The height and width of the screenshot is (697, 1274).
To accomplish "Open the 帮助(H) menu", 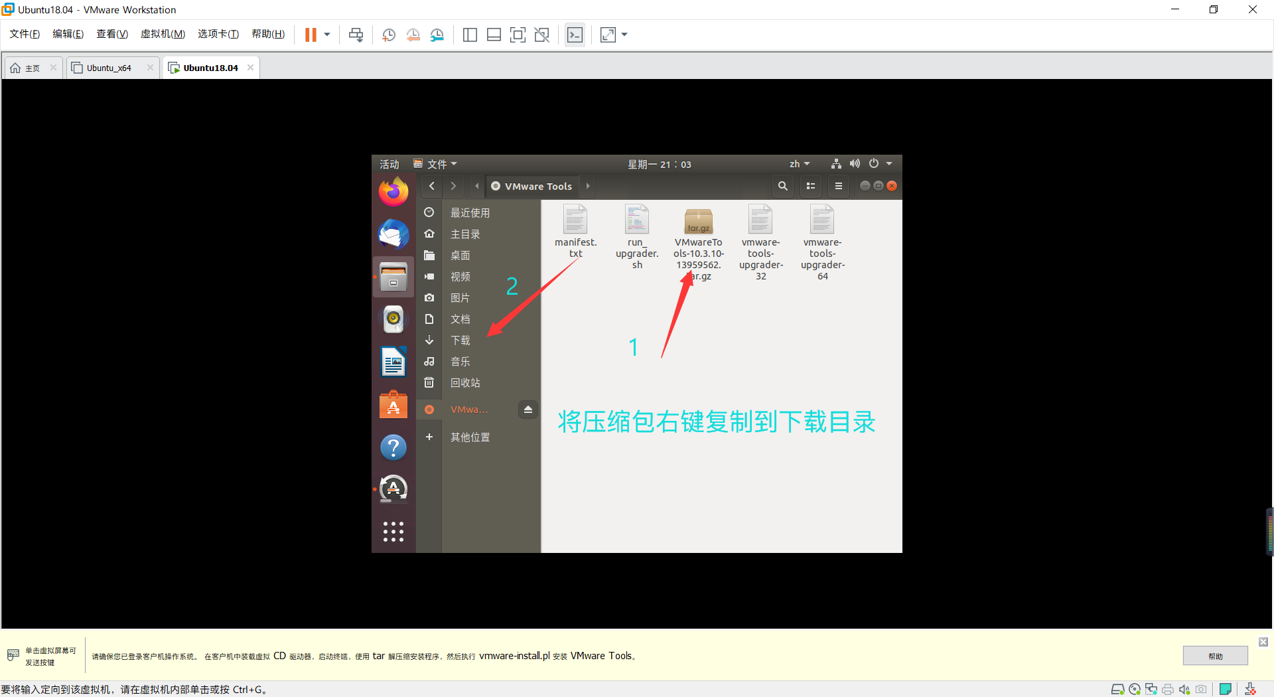I will click(x=268, y=34).
